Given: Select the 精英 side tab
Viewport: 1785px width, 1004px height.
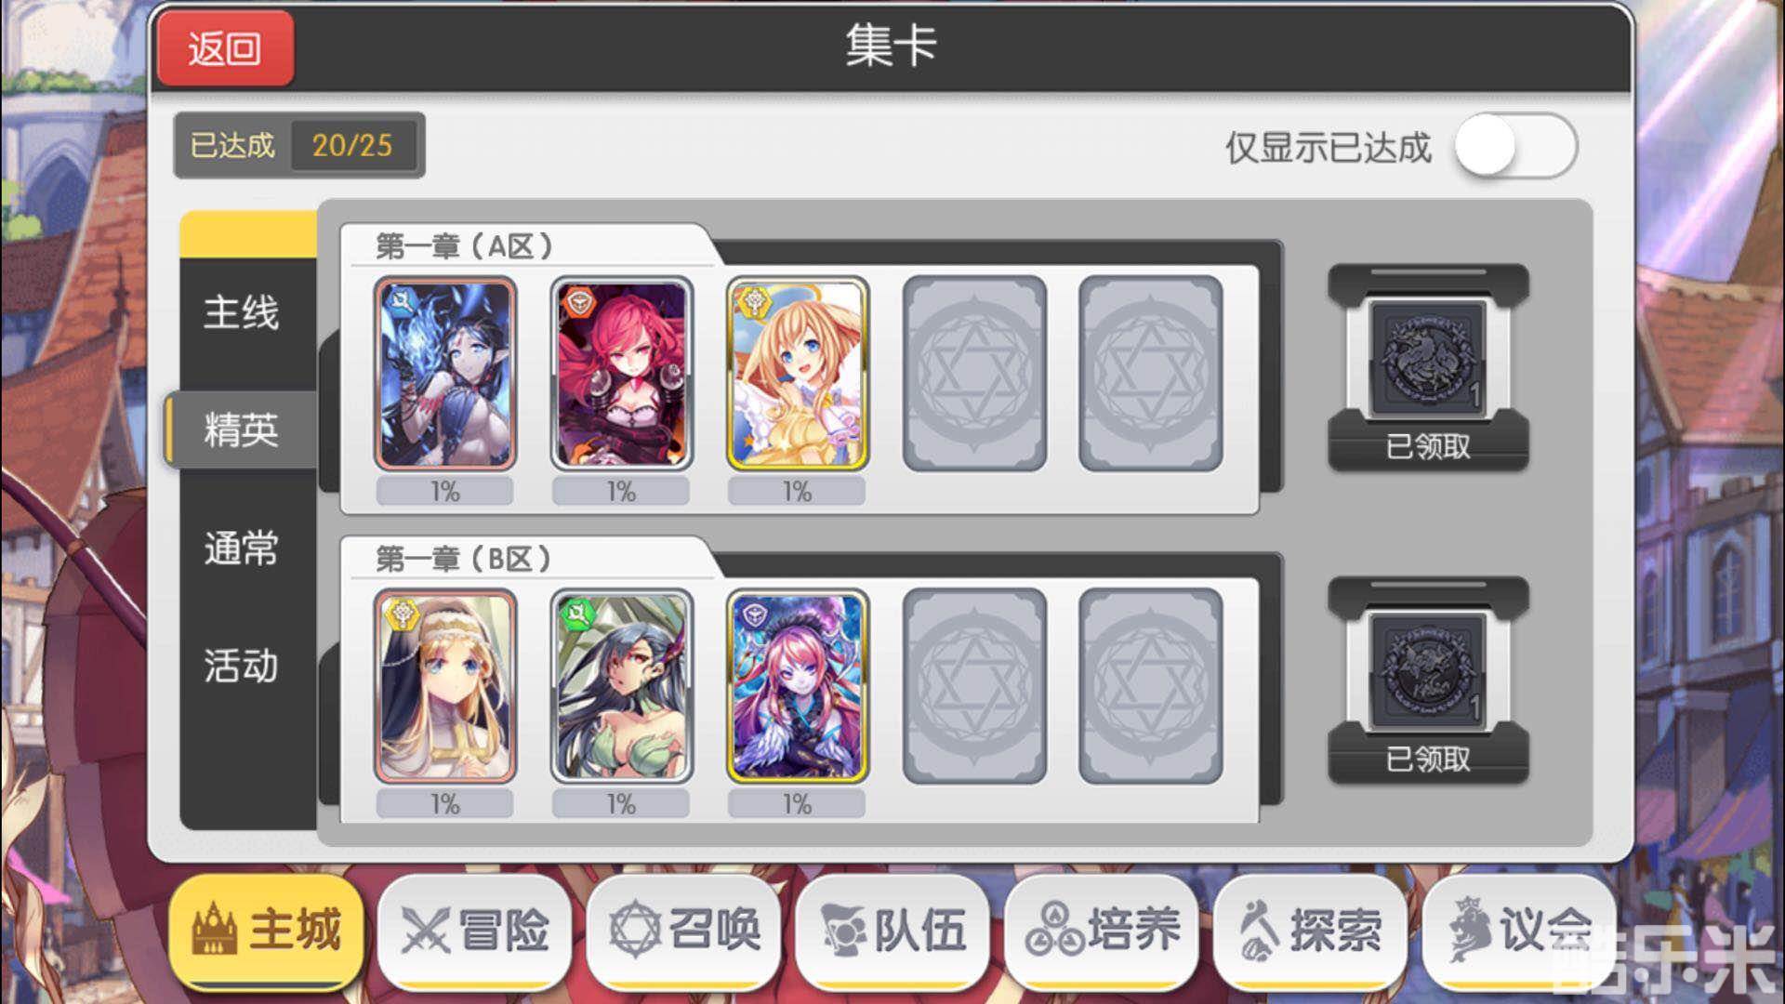Looking at the screenshot, I should point(242,429).
